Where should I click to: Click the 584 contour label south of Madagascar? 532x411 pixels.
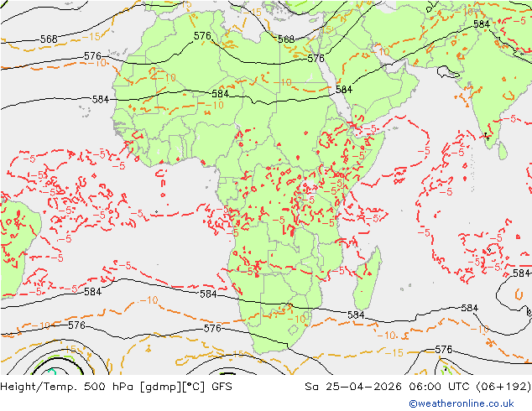[356, 315]
